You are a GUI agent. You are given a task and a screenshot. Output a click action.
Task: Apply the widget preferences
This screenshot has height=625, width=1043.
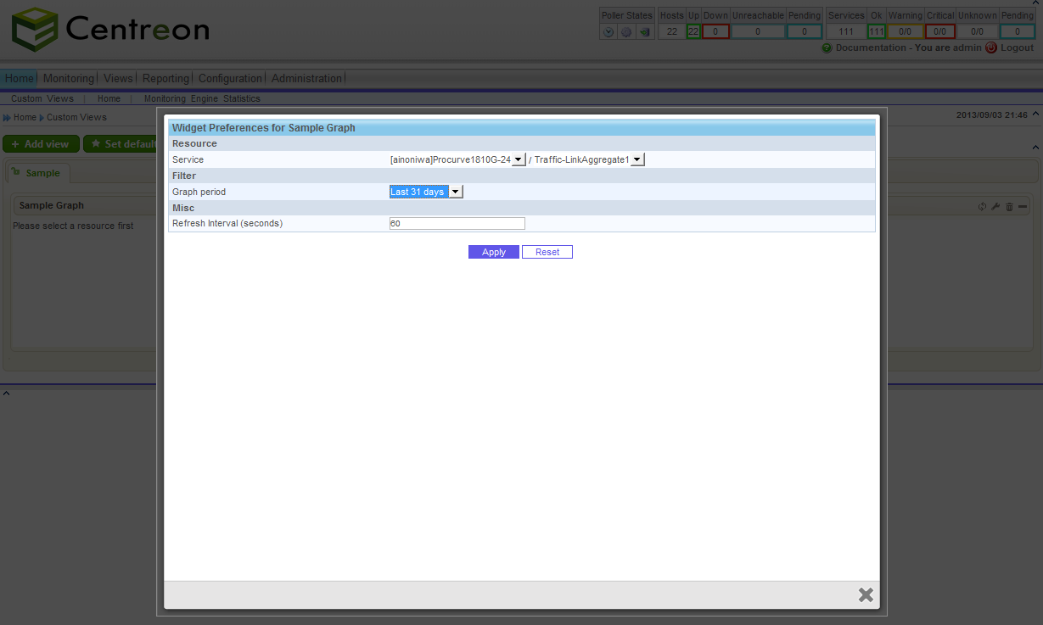(493, 251)
